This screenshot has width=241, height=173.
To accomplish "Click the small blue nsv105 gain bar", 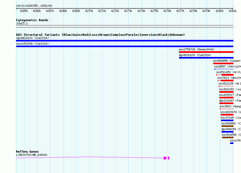I will 232,143.
